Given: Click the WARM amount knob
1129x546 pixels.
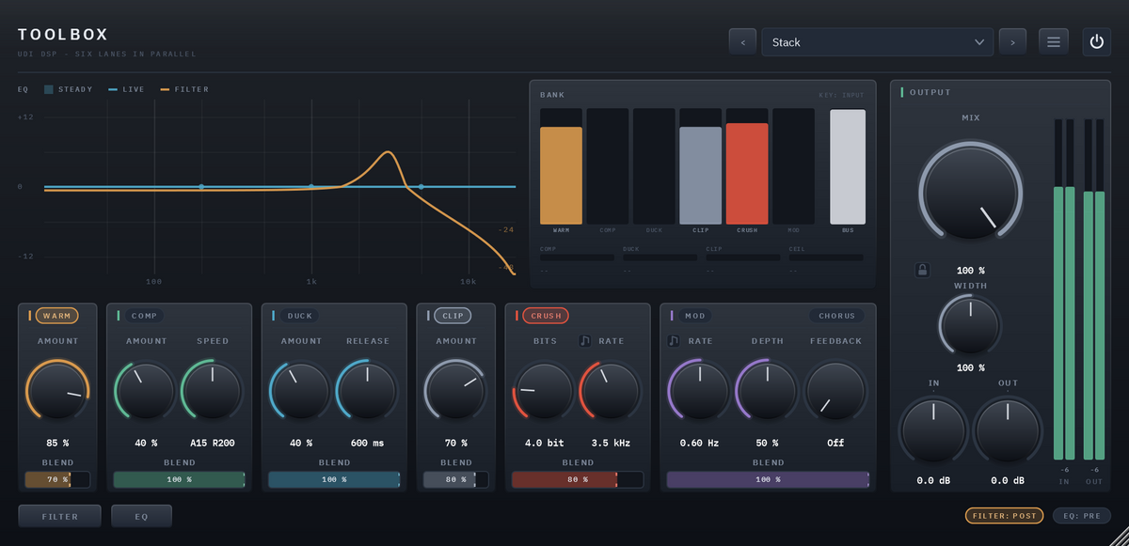Looking at the screenshot, I should pyautogui.click(x=57, y=390).
